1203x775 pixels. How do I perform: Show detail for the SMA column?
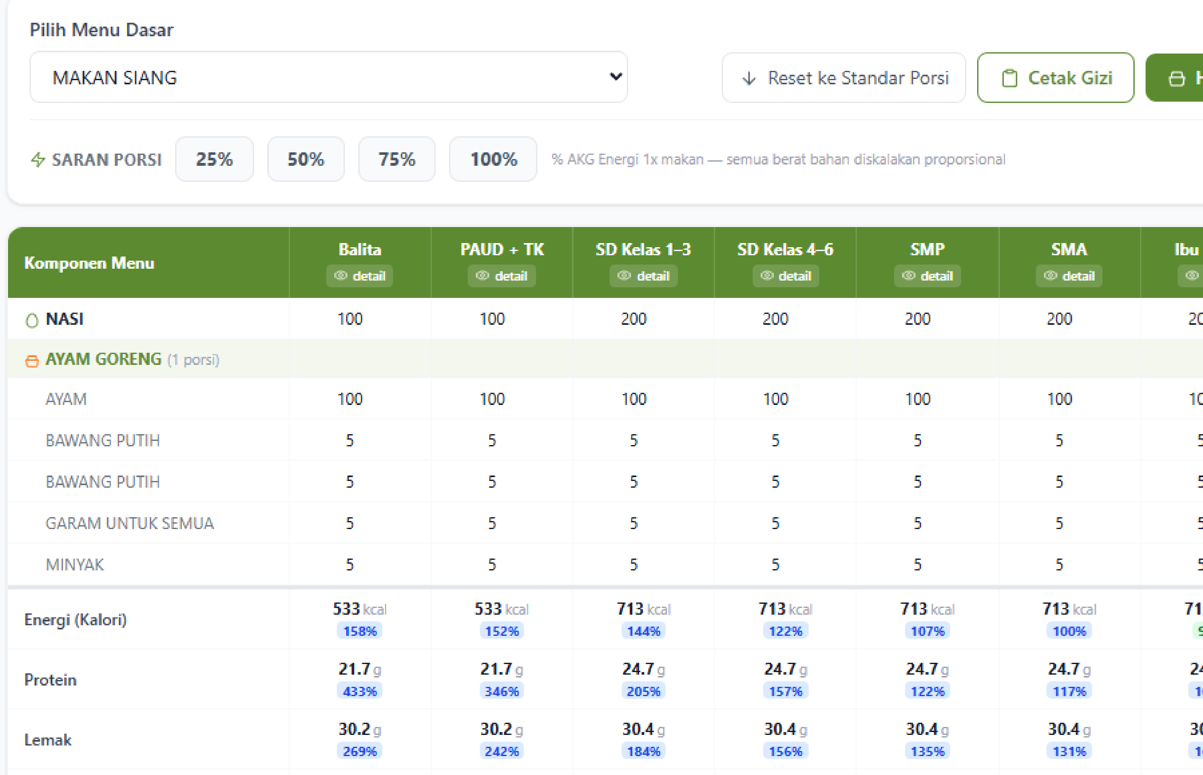(x=1069, y=276)
